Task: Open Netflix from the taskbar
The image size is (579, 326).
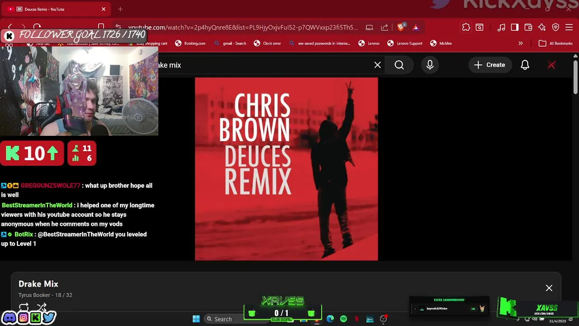Action: coord(356,319)
